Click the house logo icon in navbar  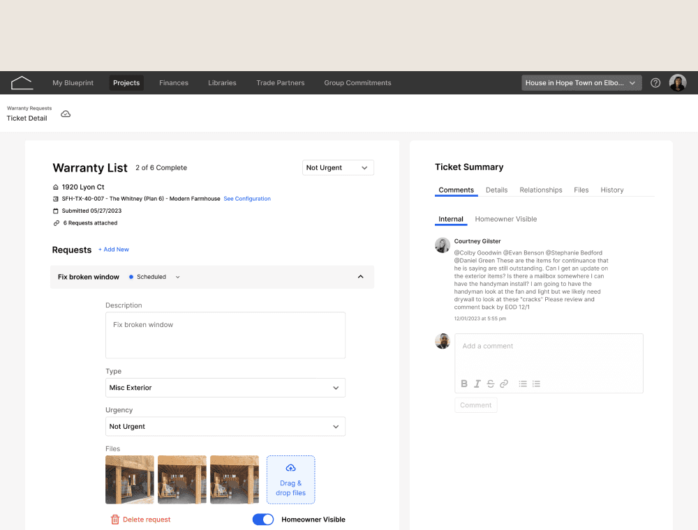(x=22, y=83)
